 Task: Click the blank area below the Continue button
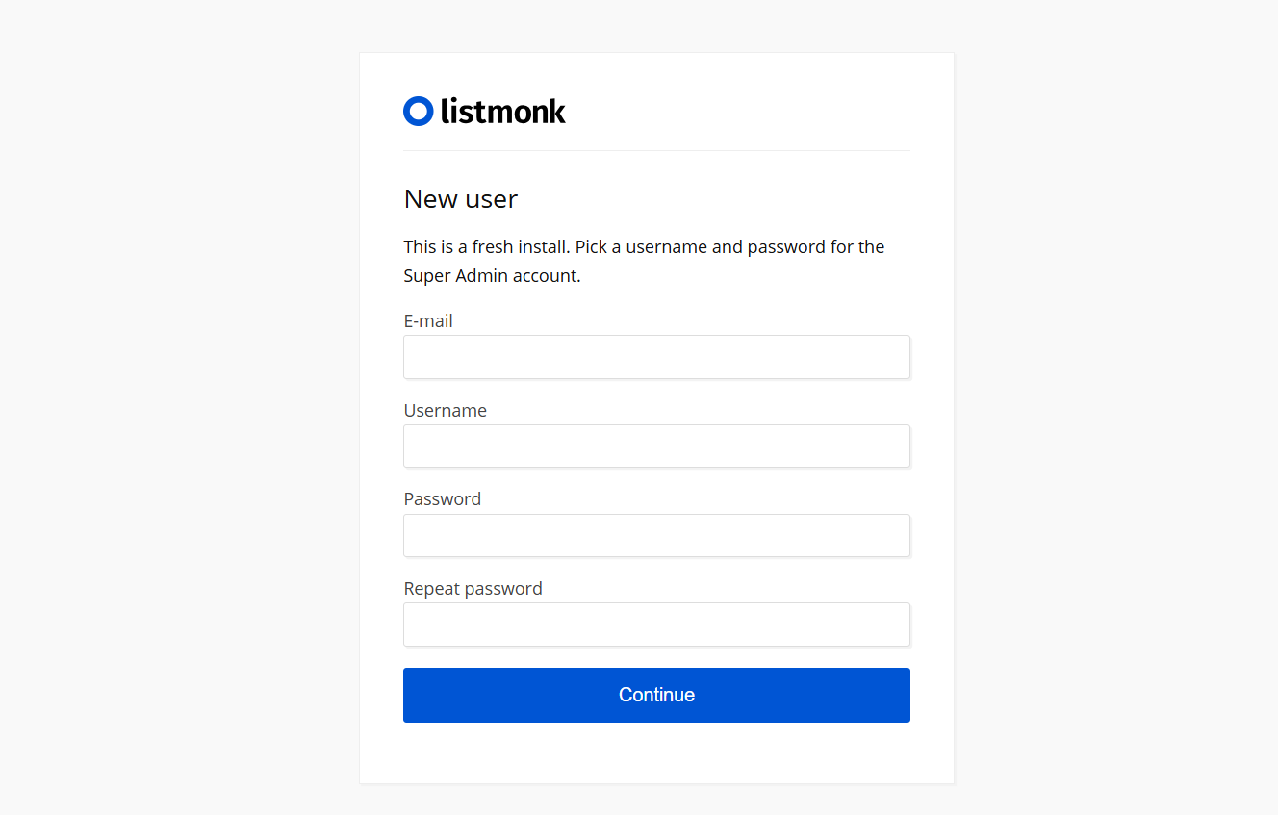coord(656,753)
